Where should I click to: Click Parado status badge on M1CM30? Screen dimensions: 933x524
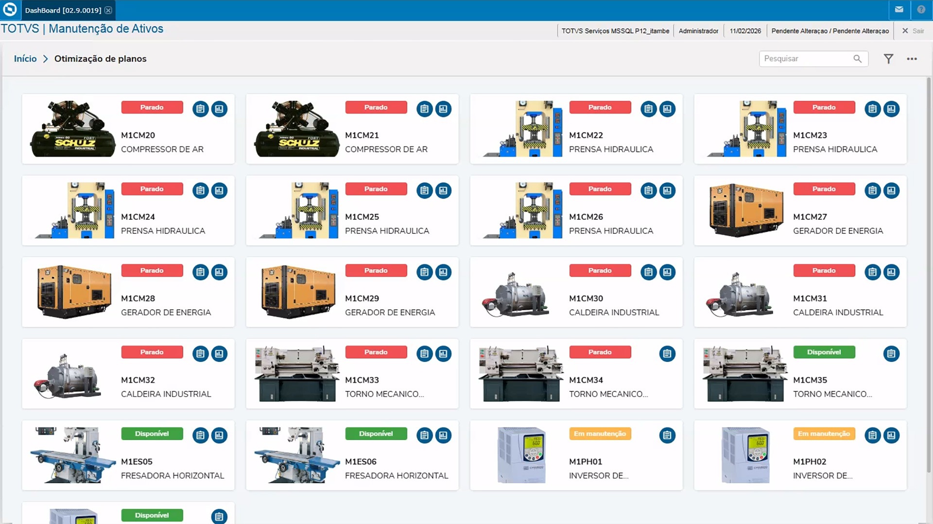[600, 270]
